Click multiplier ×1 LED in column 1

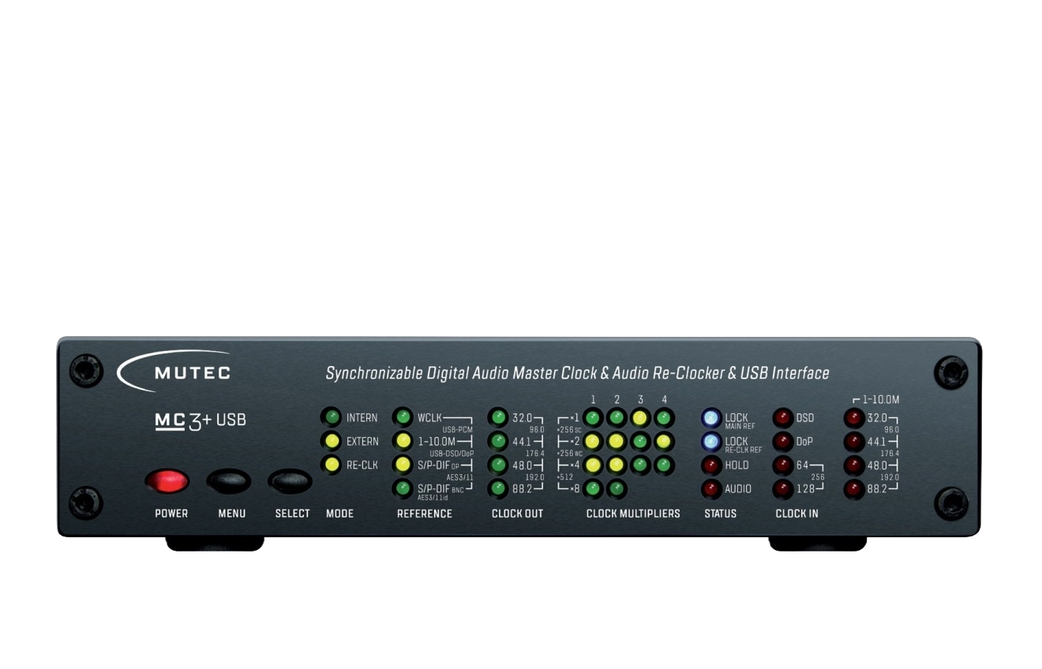click(594, 417)
